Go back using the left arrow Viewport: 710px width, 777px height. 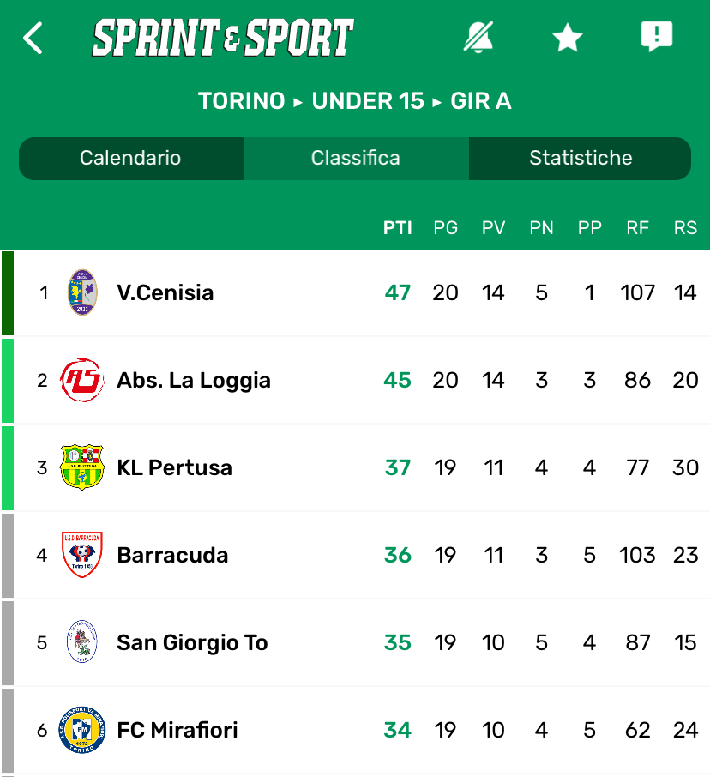point(33,39)
